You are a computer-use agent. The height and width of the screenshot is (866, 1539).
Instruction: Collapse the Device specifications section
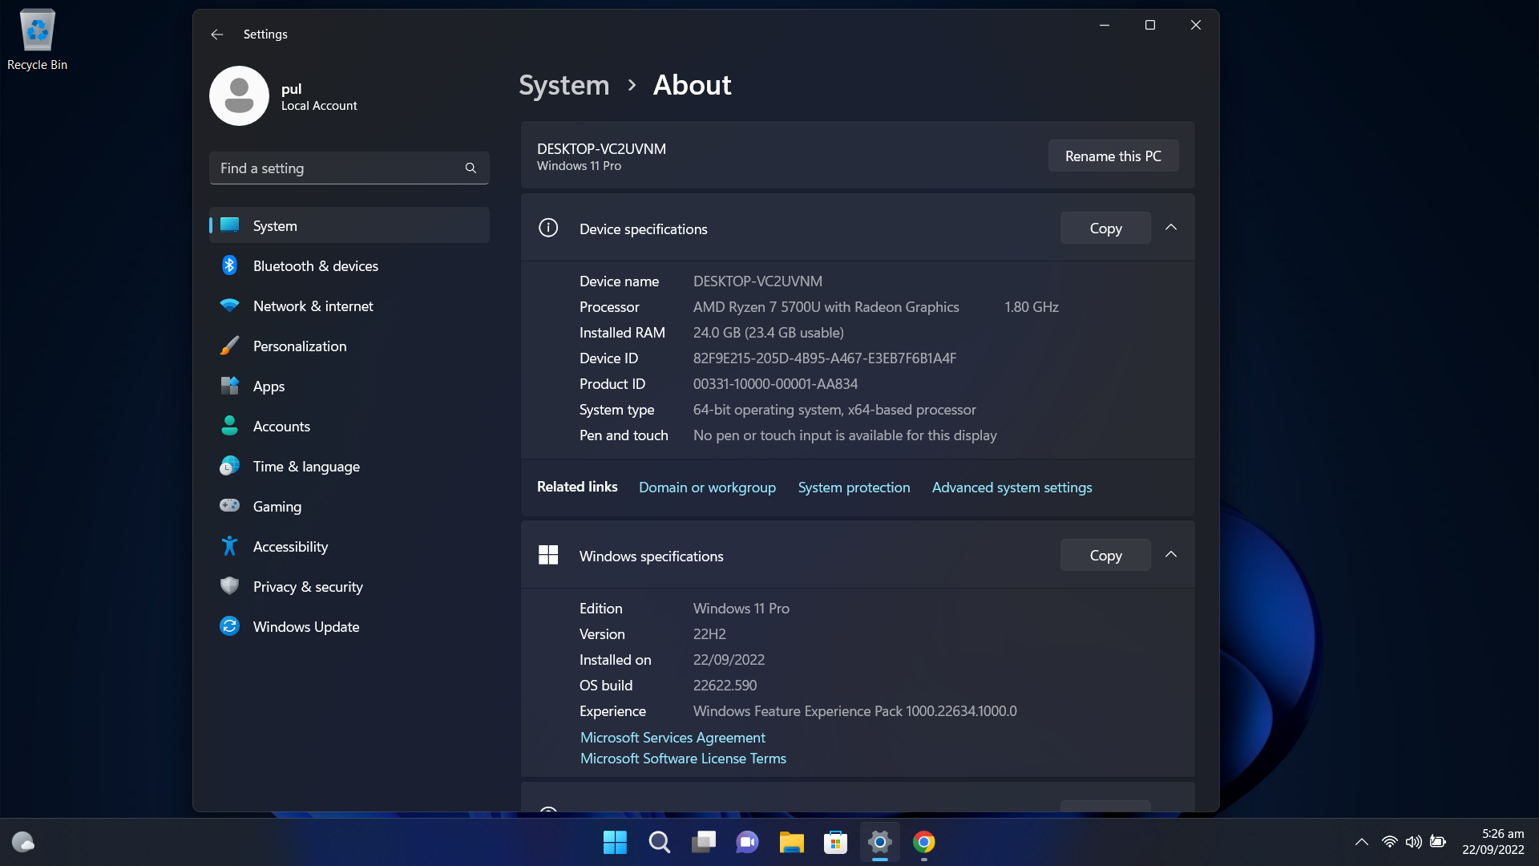[x=1170, y=228]
